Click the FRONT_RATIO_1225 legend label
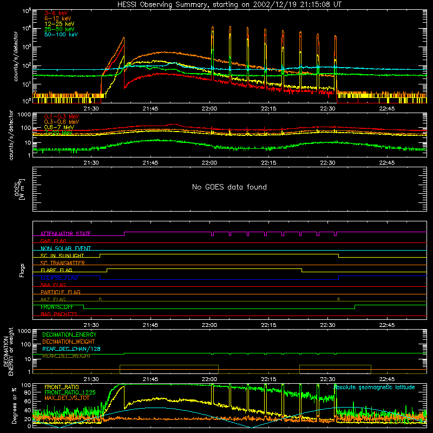Screen dimensions: 433x433 (70, 392)
